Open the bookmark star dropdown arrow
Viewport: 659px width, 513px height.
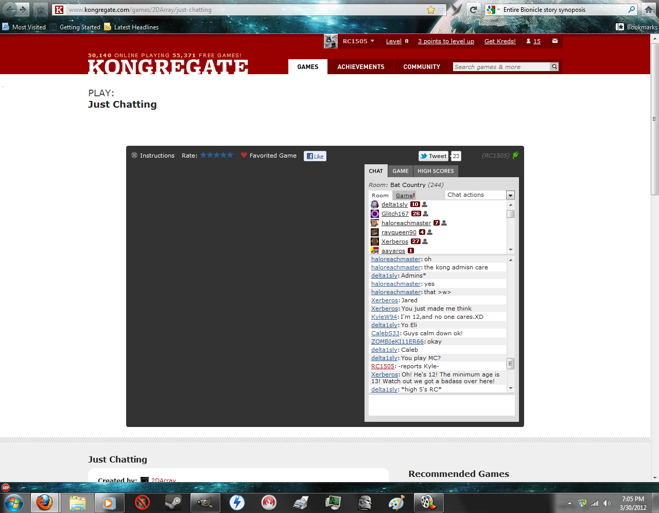tap(439, 9)
